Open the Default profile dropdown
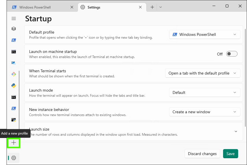Screen dimensions: 247x165 [x=205, y=35]
